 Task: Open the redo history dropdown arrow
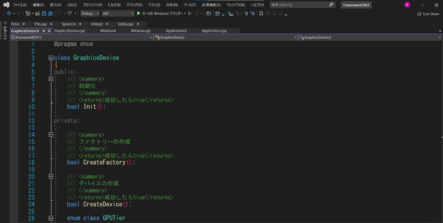point(75,14)
